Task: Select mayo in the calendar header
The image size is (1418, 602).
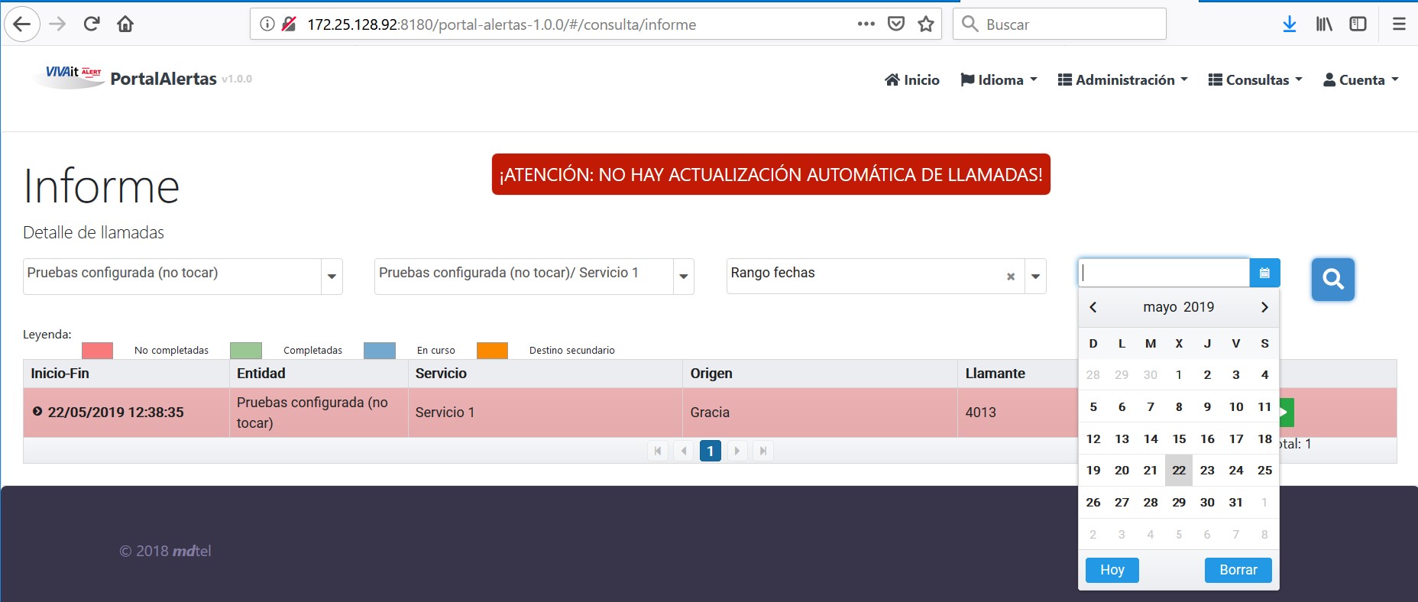Action: click(1160, 307)
